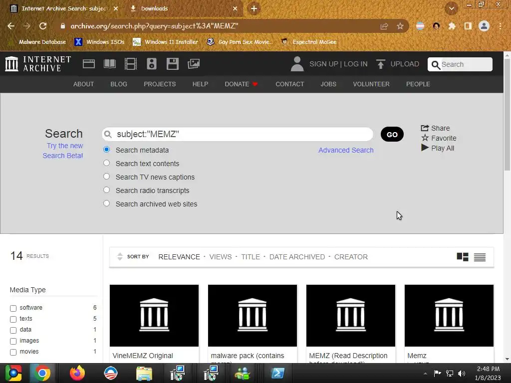The width and height of the screenshot is (511, 383).
Task: Check the texts media type filter
Action: (x=13, y=319)
